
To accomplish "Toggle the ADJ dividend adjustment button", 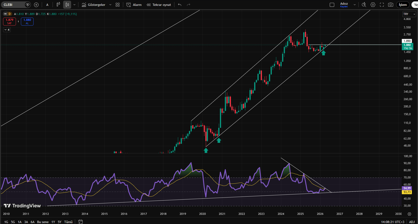I will click(x=412, y=222).
